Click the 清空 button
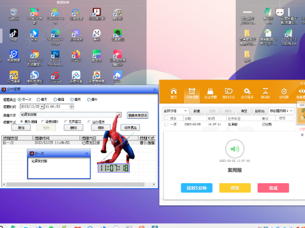Screen dimensions: 305x228 tap(244, 111)
